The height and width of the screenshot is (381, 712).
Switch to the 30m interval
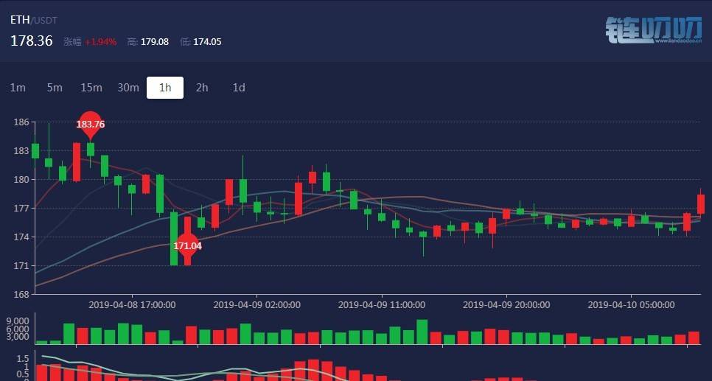click(x=128, y=88)
